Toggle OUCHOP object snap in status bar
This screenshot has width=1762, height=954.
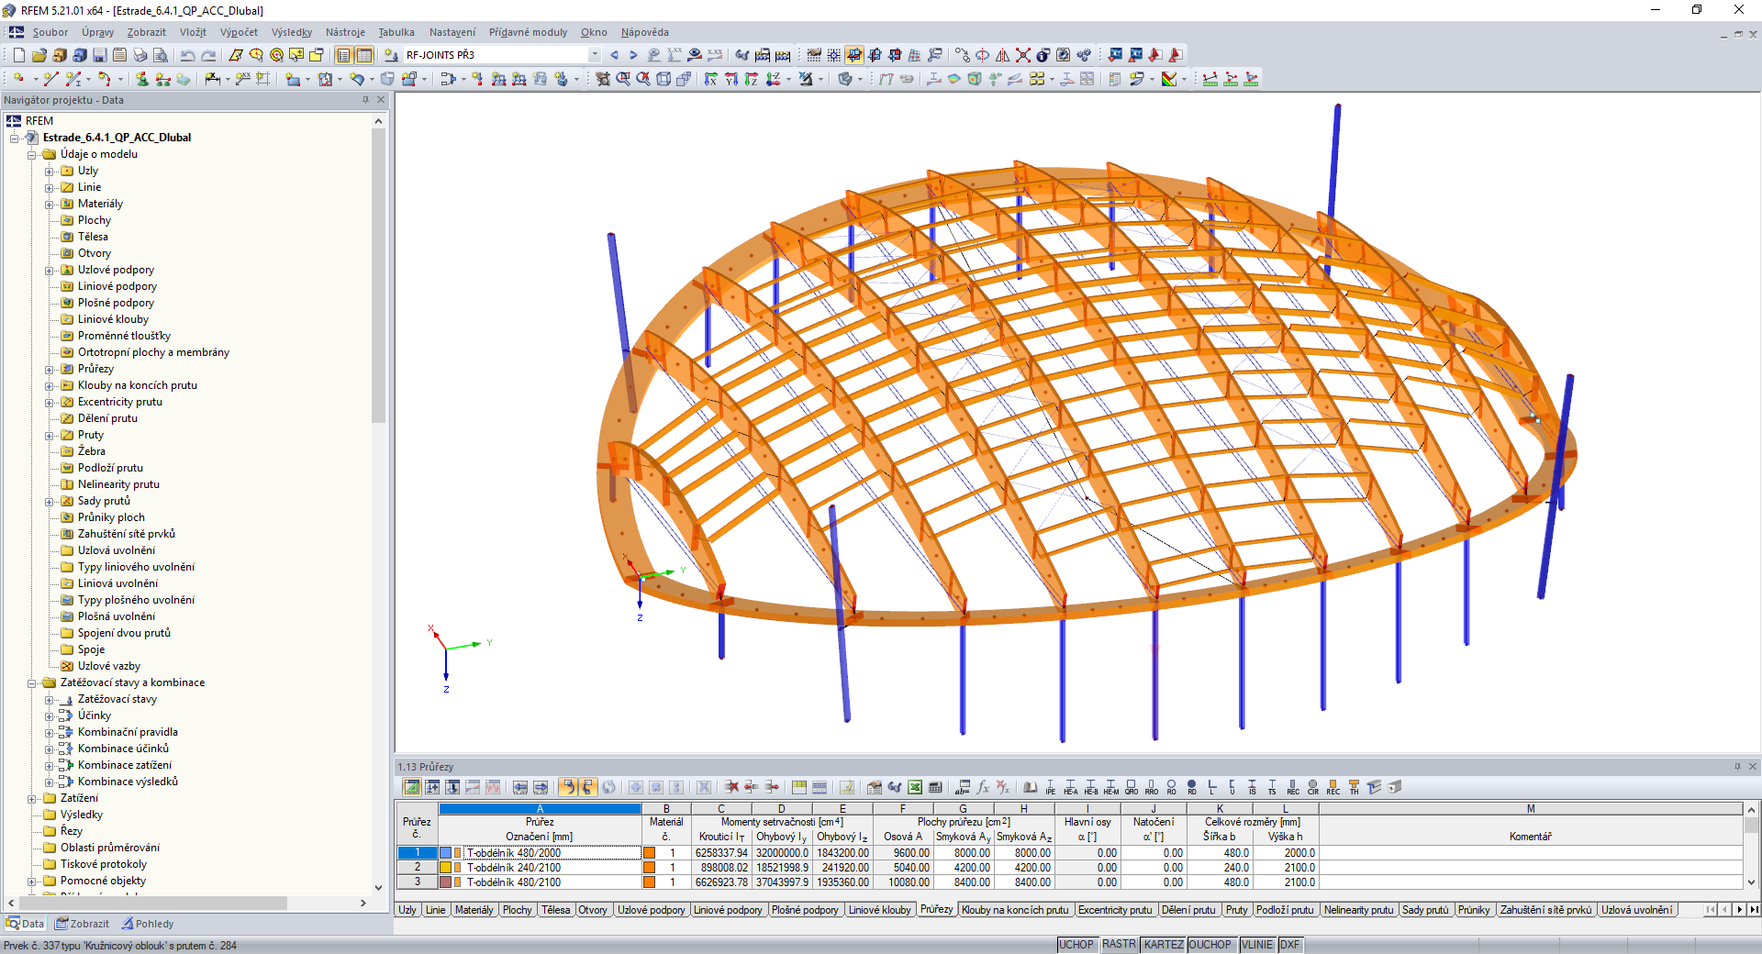[1210, 945]
